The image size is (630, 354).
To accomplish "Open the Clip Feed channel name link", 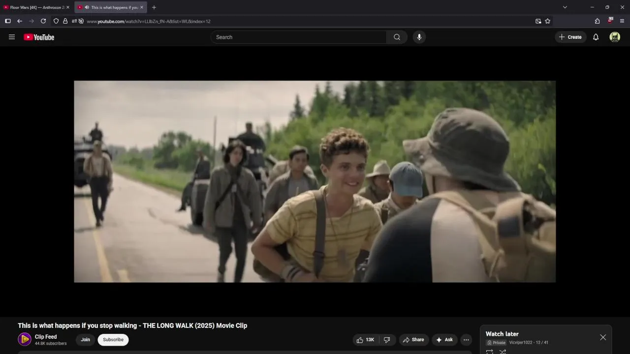I will point(46,337).
